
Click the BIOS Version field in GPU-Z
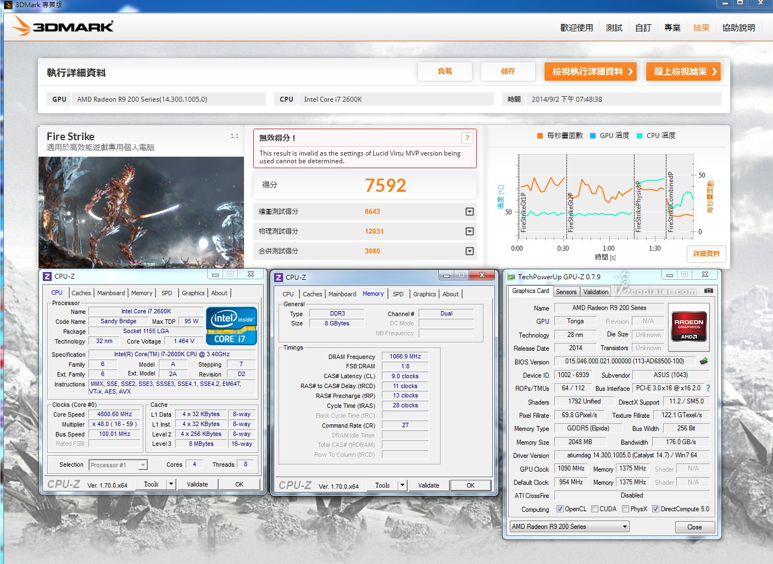[x=624, y=361]
